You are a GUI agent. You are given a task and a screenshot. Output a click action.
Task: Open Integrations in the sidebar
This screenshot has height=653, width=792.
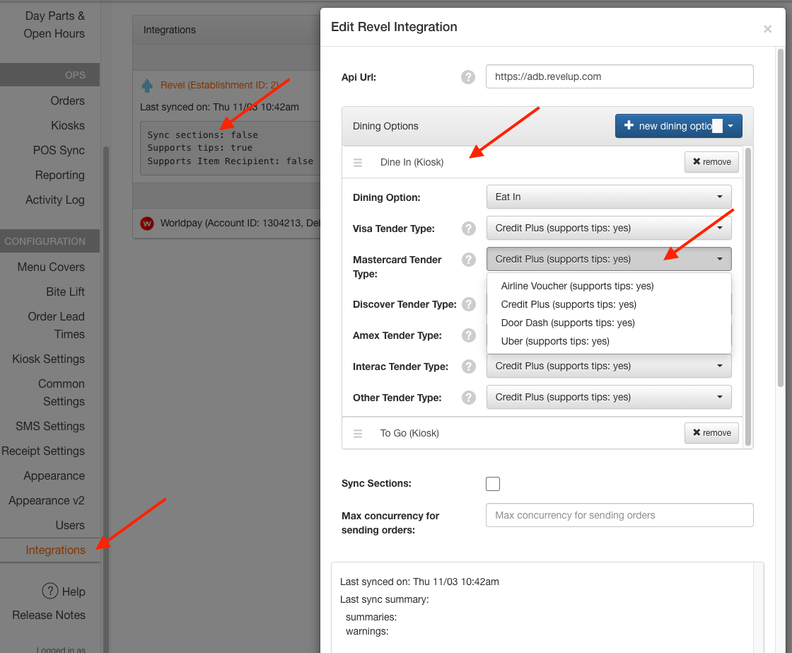point(56,550)
